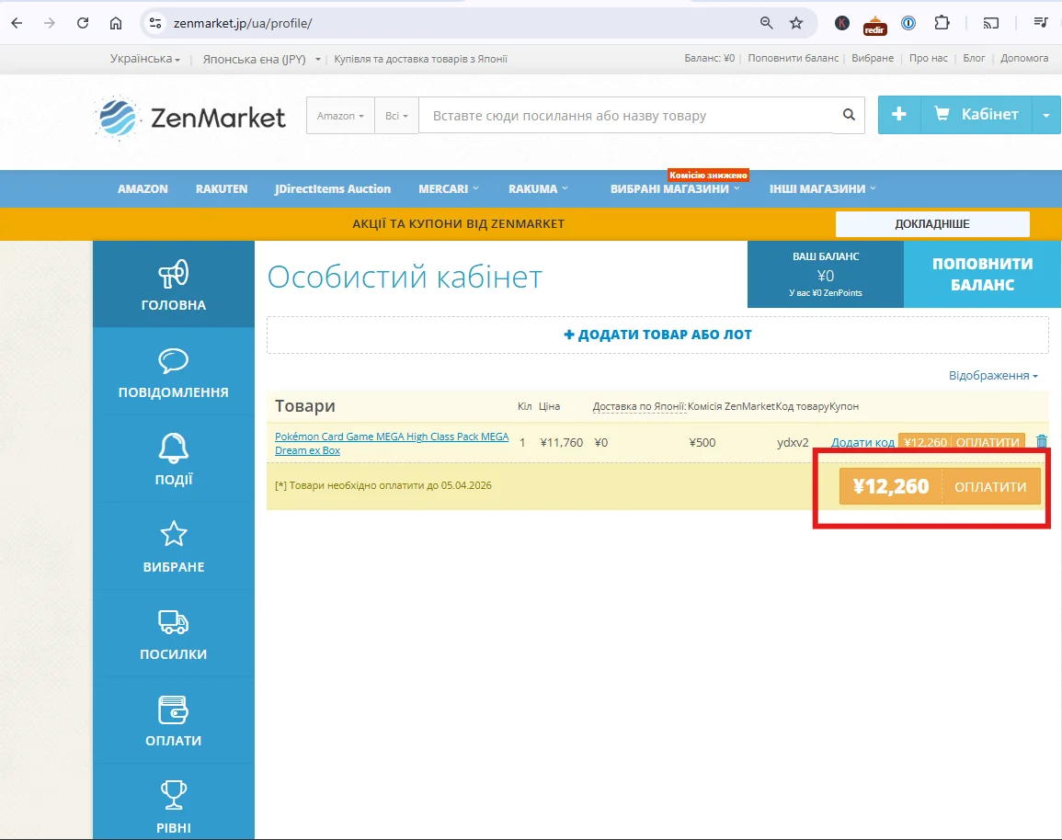Bookmark this page with star icon
The width and height of the screenshot is (1062, 840).
796,23
